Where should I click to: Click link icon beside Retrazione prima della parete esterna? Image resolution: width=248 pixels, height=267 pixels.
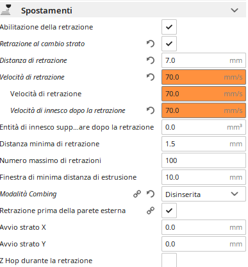pyautogui.click(x=151, y=211)
